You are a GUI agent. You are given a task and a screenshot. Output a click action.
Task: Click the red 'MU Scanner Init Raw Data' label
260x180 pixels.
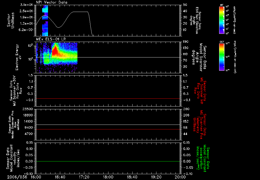point(201,91)
